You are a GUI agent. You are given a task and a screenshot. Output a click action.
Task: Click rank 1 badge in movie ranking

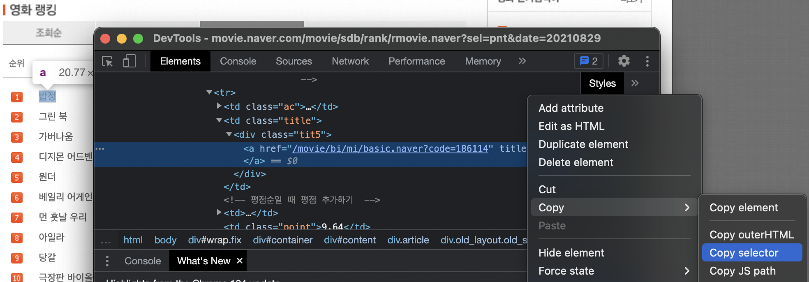point(16,97)
